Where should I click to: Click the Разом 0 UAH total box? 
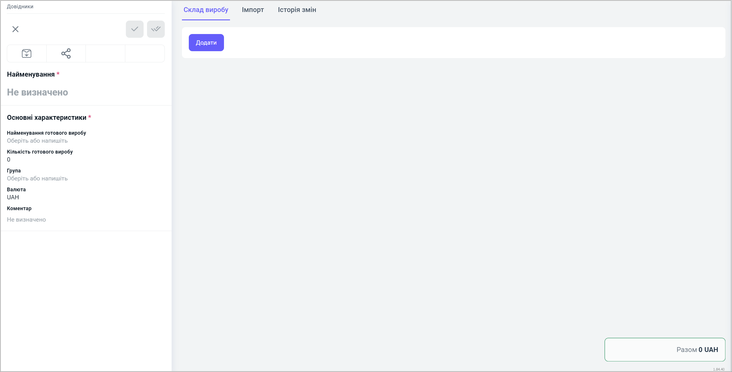tap(665, 350)
